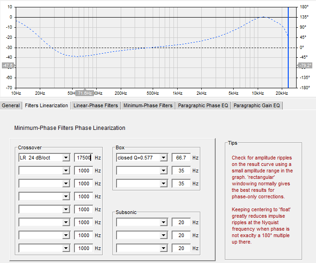Open the Linear-Phase Filters tab
This screenshot has height=263, width=316.
click(95, 105)
